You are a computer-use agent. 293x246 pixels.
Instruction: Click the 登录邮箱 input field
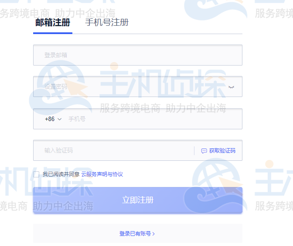click(138, 55)
